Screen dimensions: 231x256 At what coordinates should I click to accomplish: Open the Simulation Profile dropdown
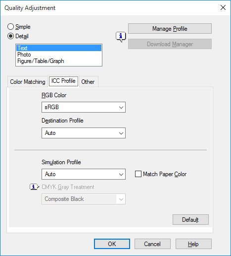point(84,174)
